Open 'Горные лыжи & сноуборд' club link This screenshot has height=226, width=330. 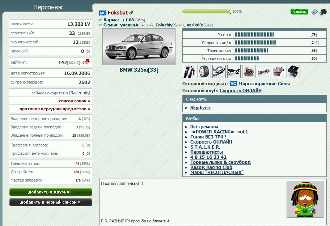click(x=220, y=162)
